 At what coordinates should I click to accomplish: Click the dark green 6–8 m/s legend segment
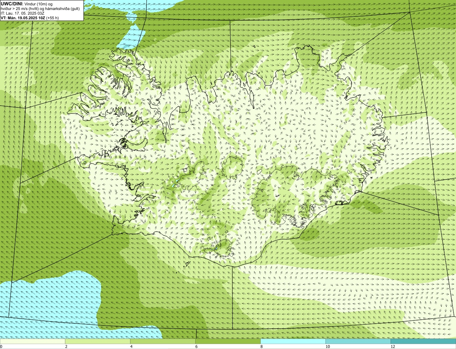tap(228, 341)
